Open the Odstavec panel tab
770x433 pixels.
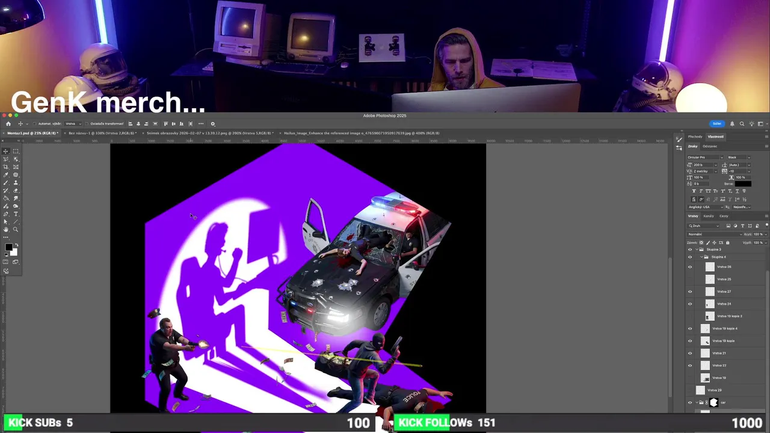710,146
